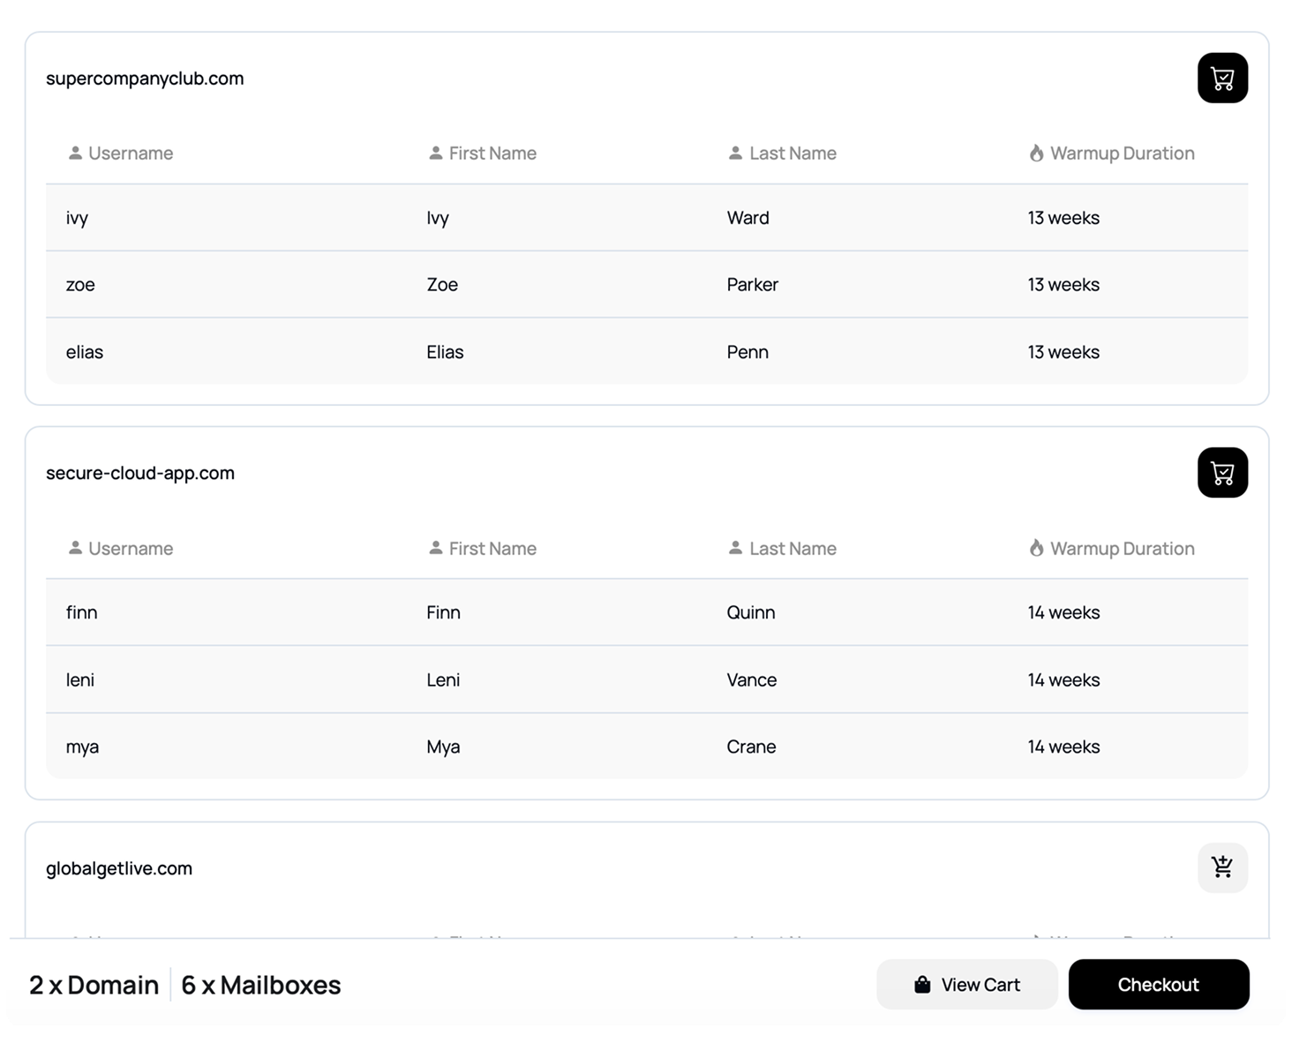Click the Last Name person icon for supercompanyclub.com
The image size is (1292, 1043).
pyautogui.click(x=734, y=152)
